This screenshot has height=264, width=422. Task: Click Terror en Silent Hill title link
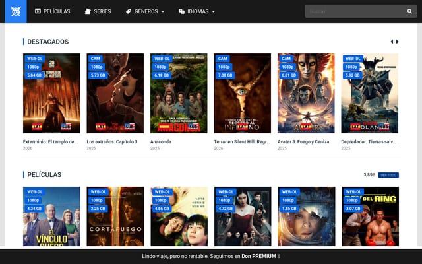242,141
